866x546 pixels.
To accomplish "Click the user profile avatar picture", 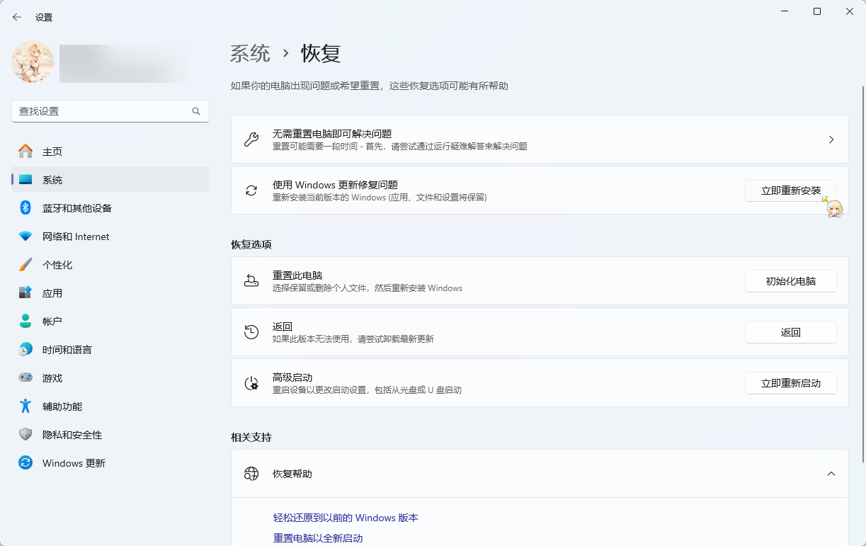I will pos(33,62).
